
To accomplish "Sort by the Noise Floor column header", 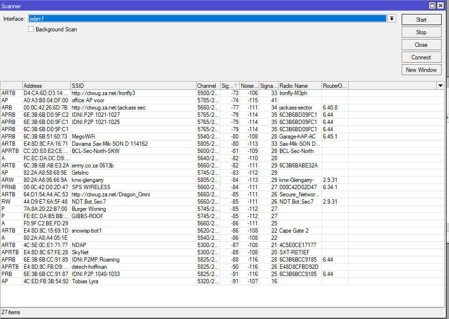I will (x=249, y=85).
